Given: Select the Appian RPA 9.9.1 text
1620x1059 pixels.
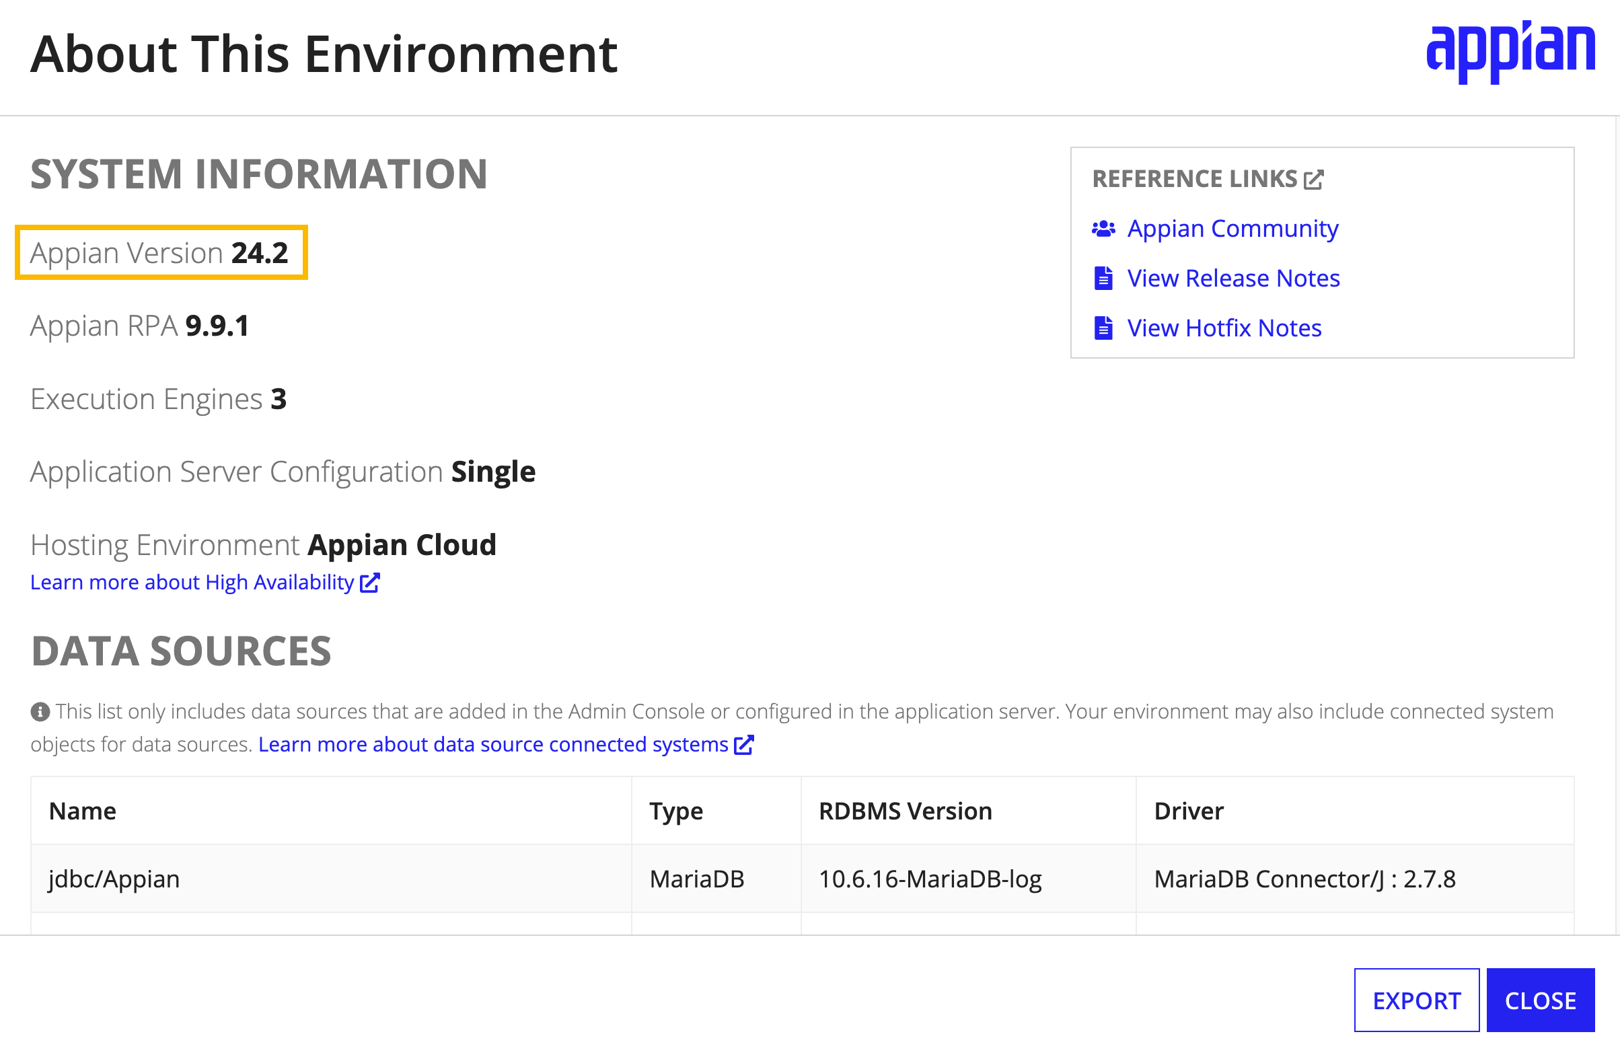Looking at the screenshot, I should pos(139,326).
